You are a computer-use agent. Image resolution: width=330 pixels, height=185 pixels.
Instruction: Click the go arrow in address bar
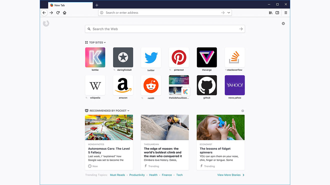coord(223,13)
